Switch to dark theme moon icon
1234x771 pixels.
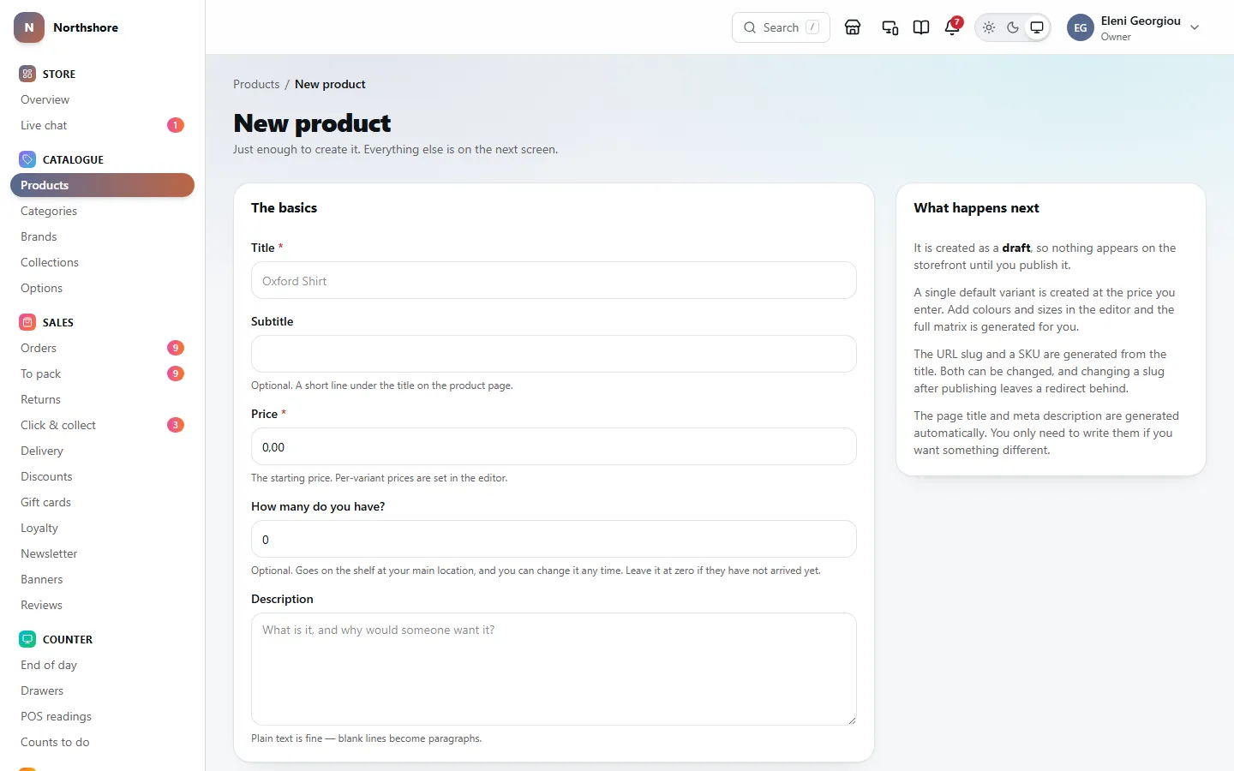pos(1013,27)
